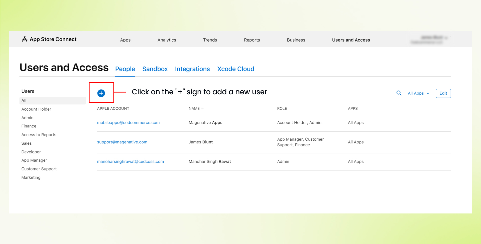Filter users by Access to Reports
This screenshot has height=244, width=481.
click(39, 135)
